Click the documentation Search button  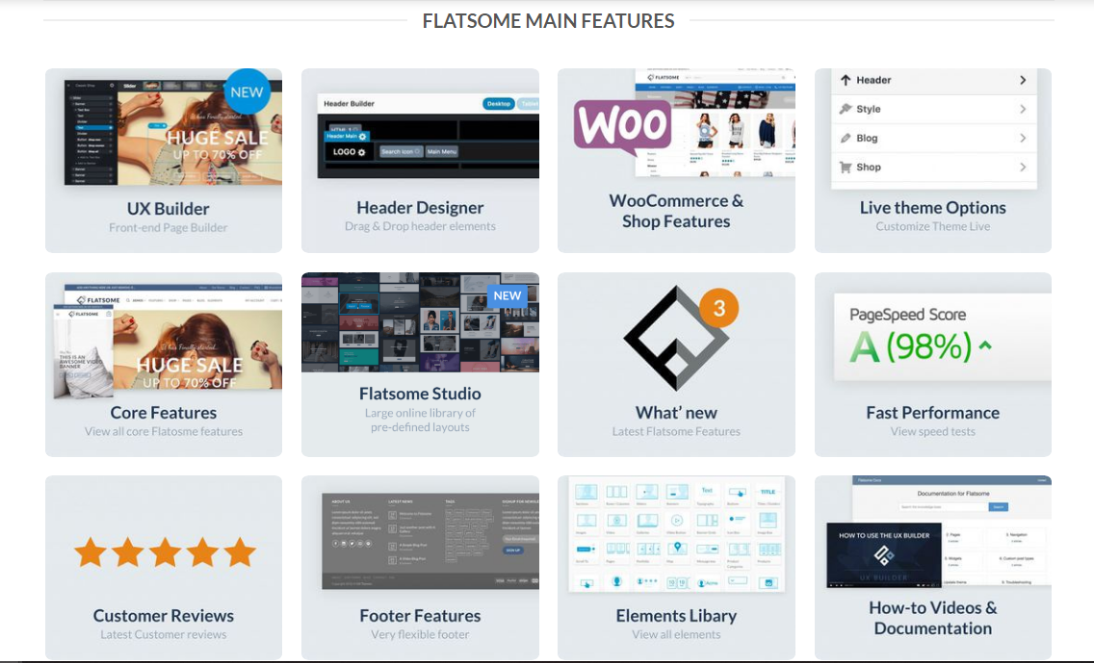pos(999,507)
